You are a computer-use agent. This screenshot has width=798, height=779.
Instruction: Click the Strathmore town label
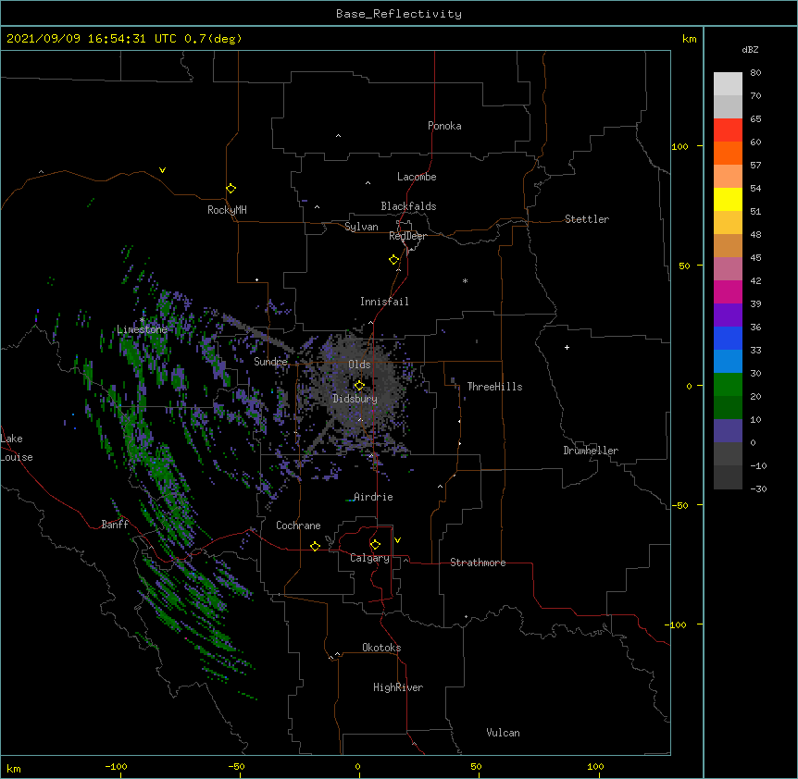pyautogui.click(x=478, y=563)
